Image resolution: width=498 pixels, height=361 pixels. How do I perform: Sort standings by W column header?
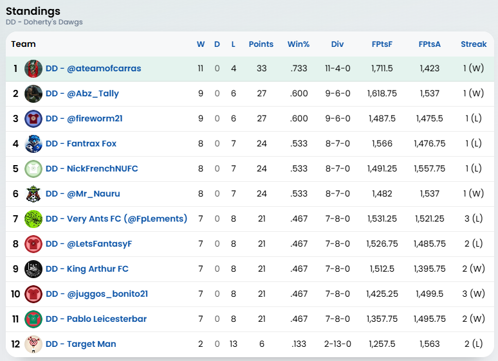(x=201, y=44)
